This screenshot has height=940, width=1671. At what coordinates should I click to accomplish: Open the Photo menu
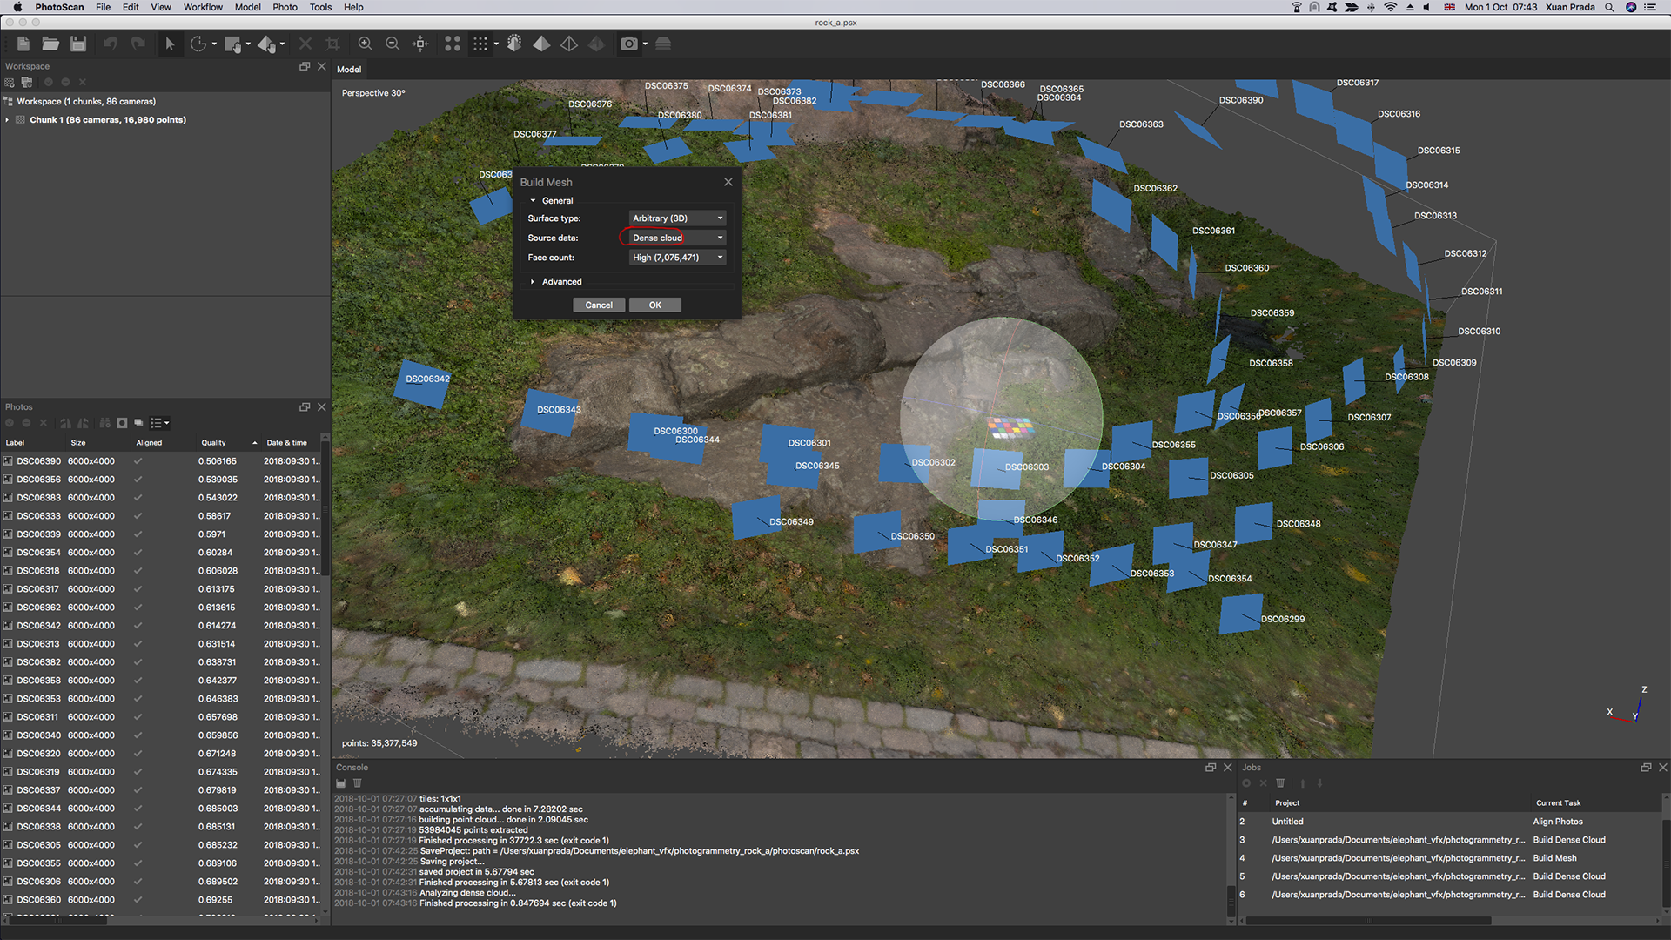coord(285,7)
